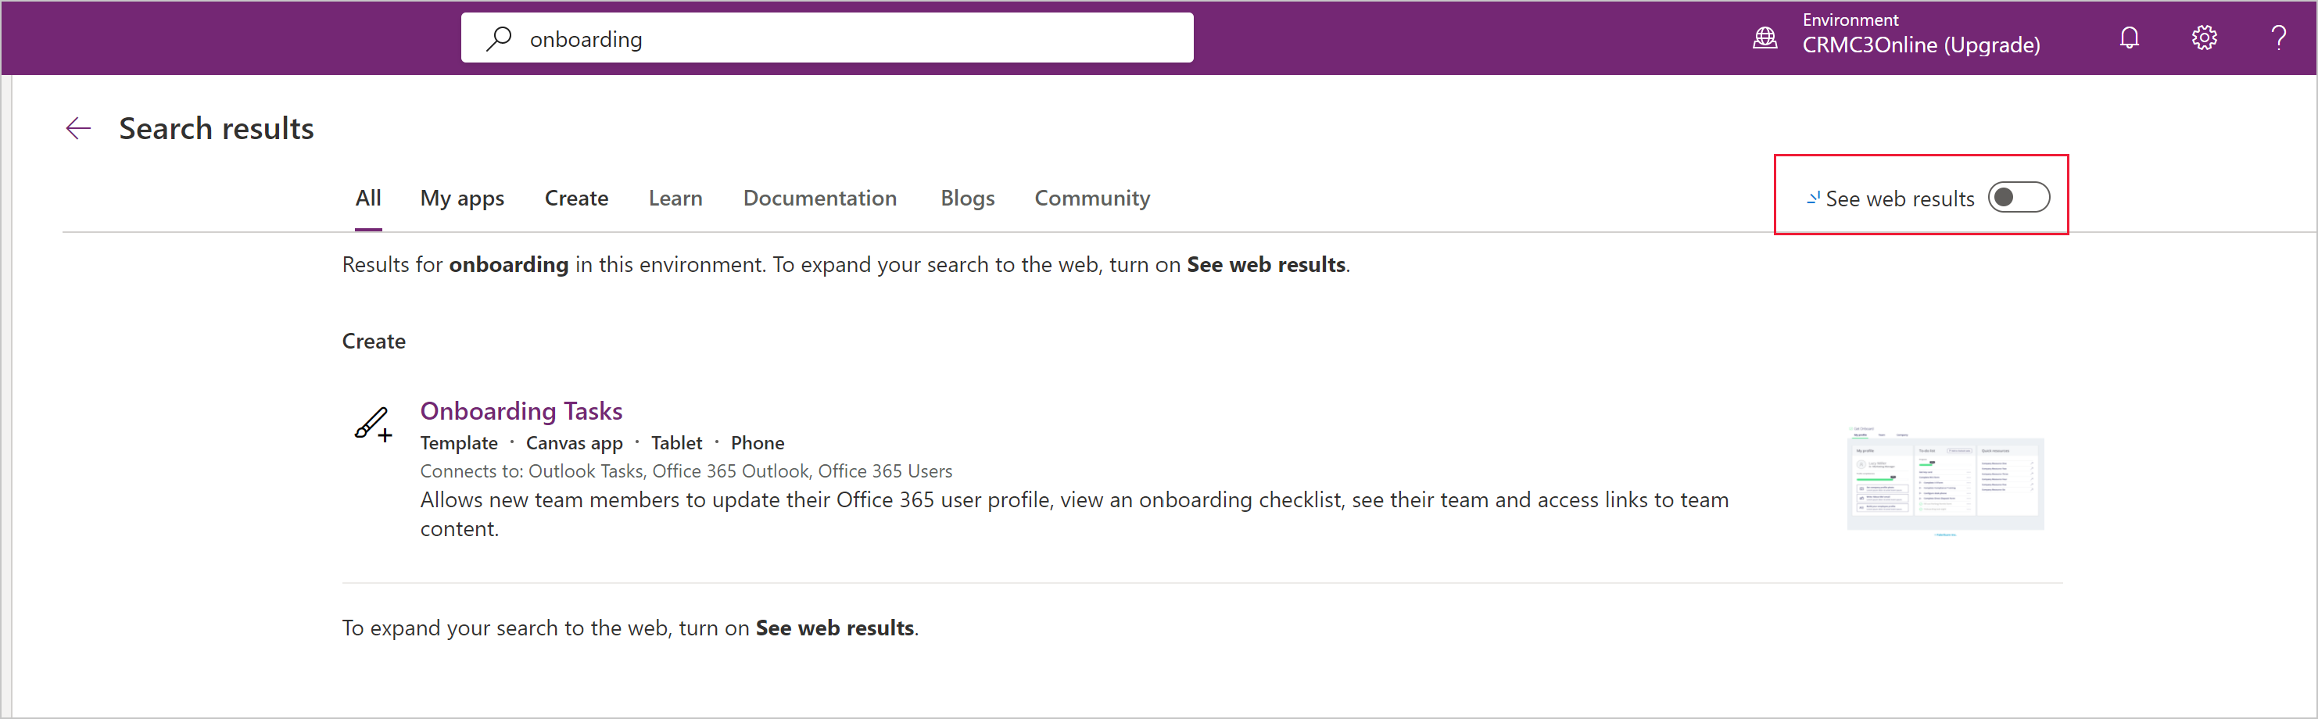Go back using the arrow icon
Viewport: 2318px width, 719px height.
(x=78, y=129)
